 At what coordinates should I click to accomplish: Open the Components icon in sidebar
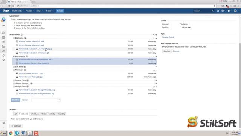click(3, 56)
